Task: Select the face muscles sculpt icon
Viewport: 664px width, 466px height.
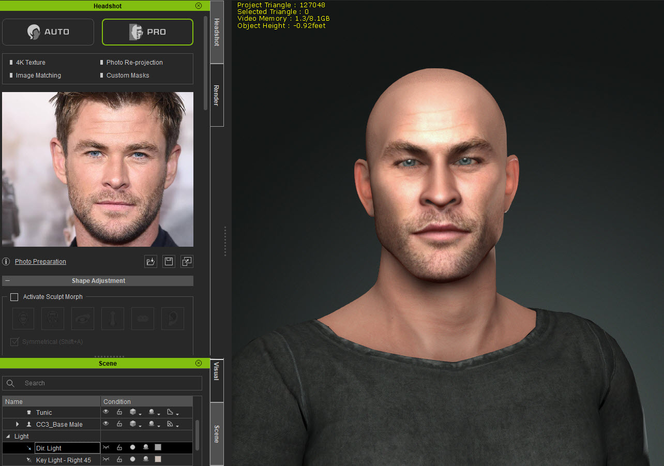Action: pyautogui.click(x=53, y=319)
